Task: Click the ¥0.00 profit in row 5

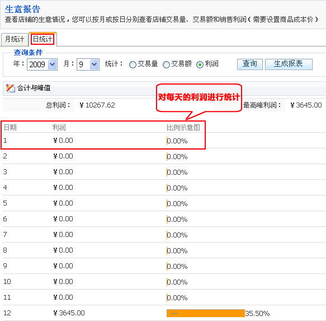Action: click(63, 203)
